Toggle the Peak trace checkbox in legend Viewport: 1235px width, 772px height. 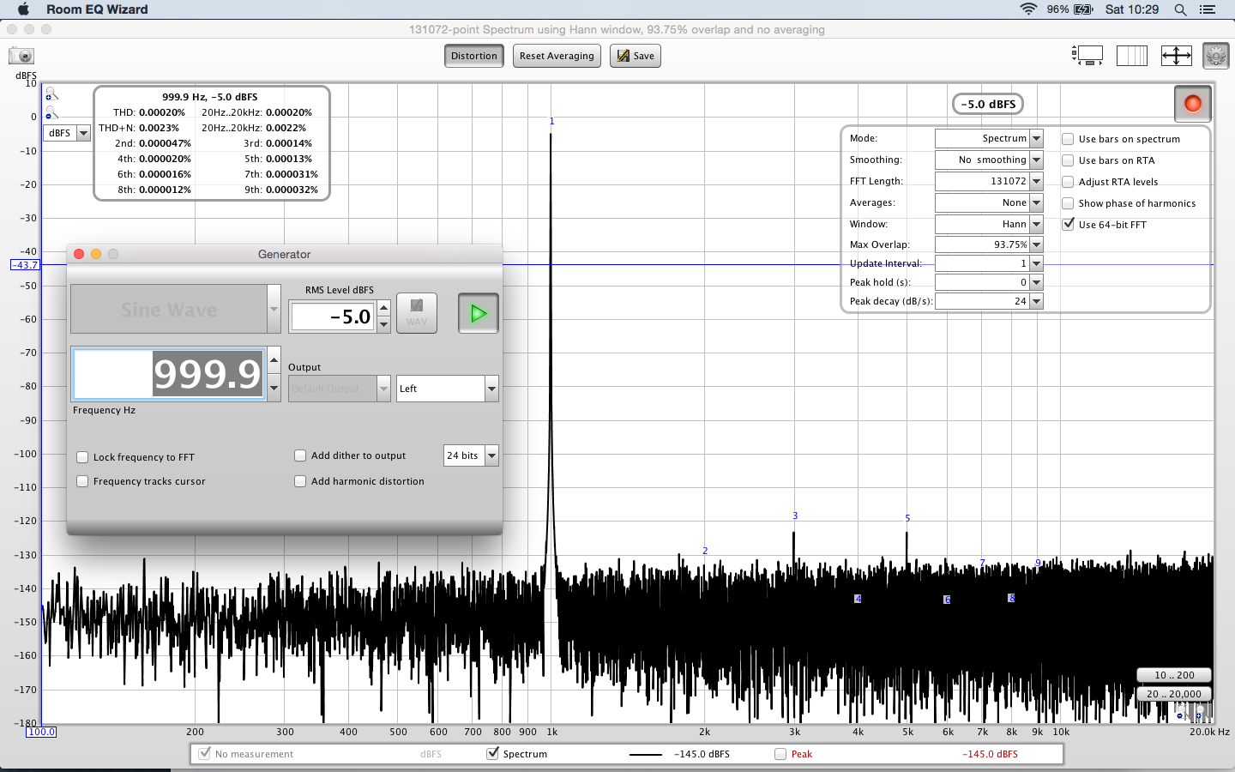pyautogui.click(x=780, y=754)
